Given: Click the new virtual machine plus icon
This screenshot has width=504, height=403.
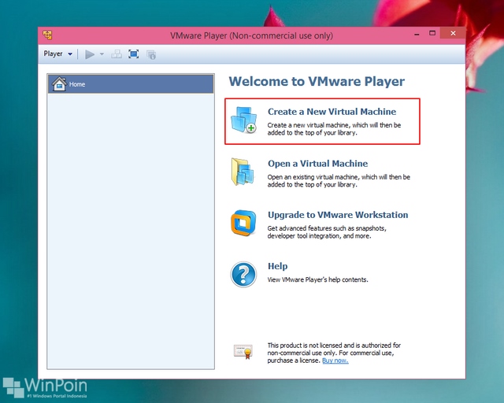Looking at the screenshot, I should (x=244, y=120).
